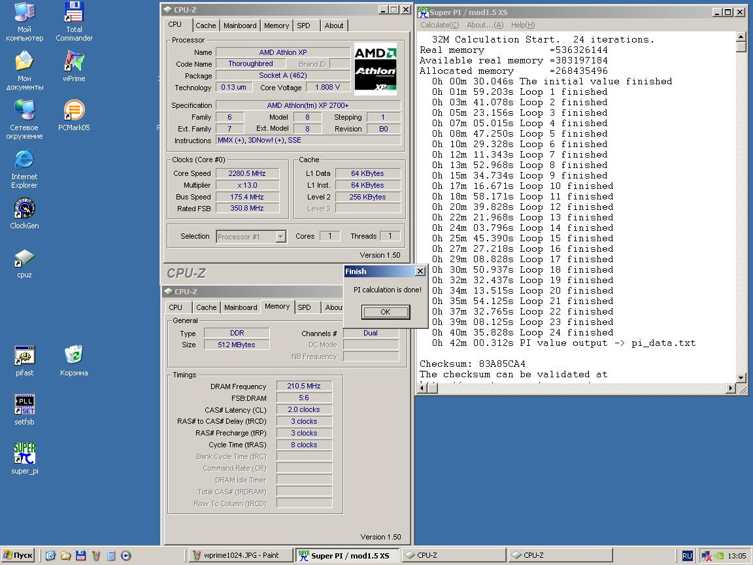The height and width of the screenshot is (565, 753).
Task: Close the Finish dialog with X
Action: 420,271
